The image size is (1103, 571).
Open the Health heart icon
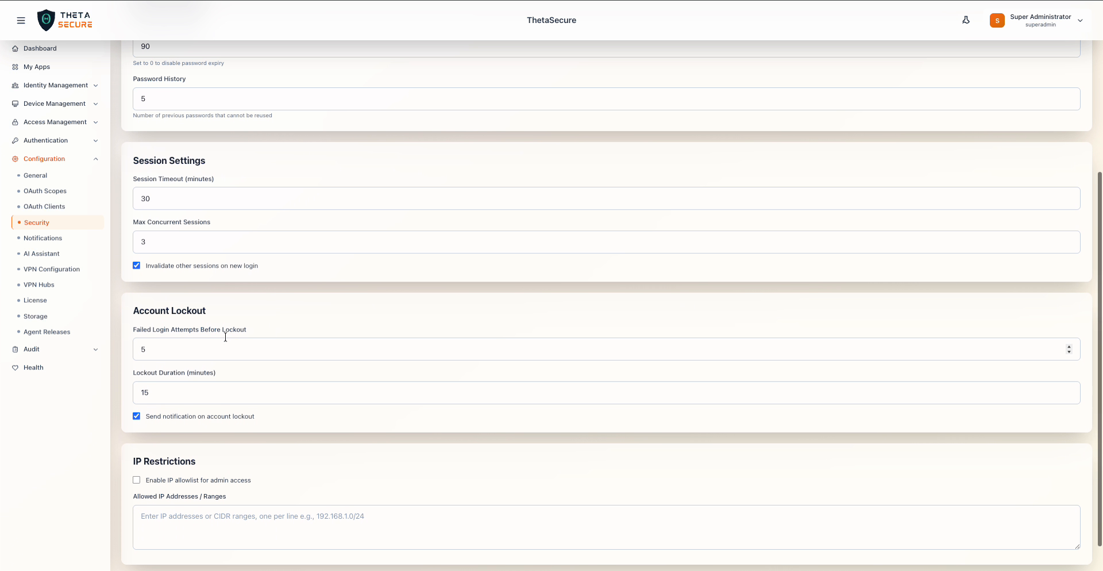[x=15, y=367]
